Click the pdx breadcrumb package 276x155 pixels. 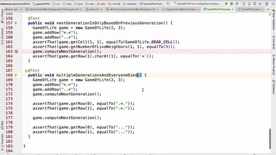click(x=101, y=4)
